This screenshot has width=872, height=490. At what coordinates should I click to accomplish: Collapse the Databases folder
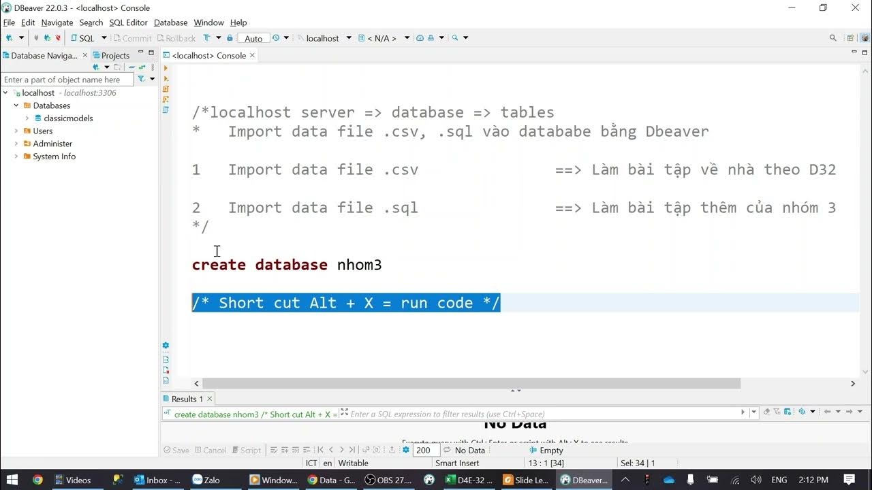[x=16, y=105]
